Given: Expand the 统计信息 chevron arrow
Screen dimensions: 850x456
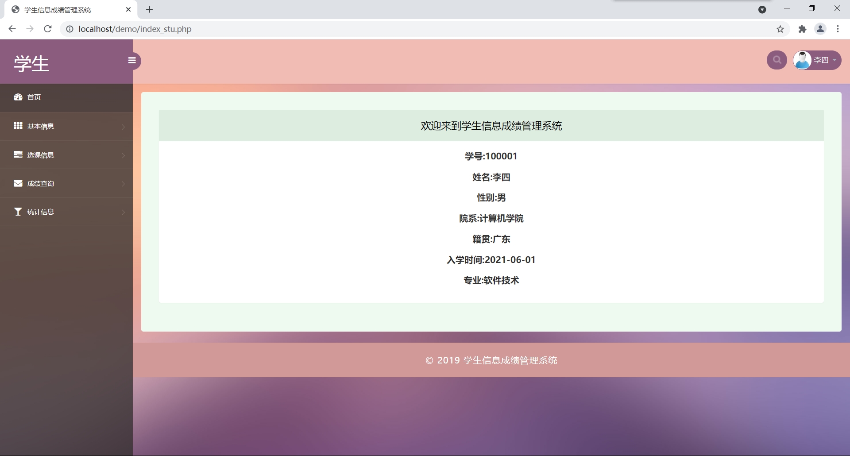Looking at the screenshot, I should click(x=123, y=213).
